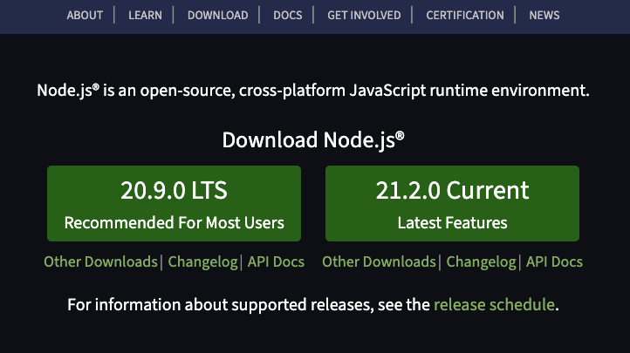Image resolution: width=630 pixels, height=353 pixels.
Task: Open the ABOUT menu item
Action: click(85, 15)
